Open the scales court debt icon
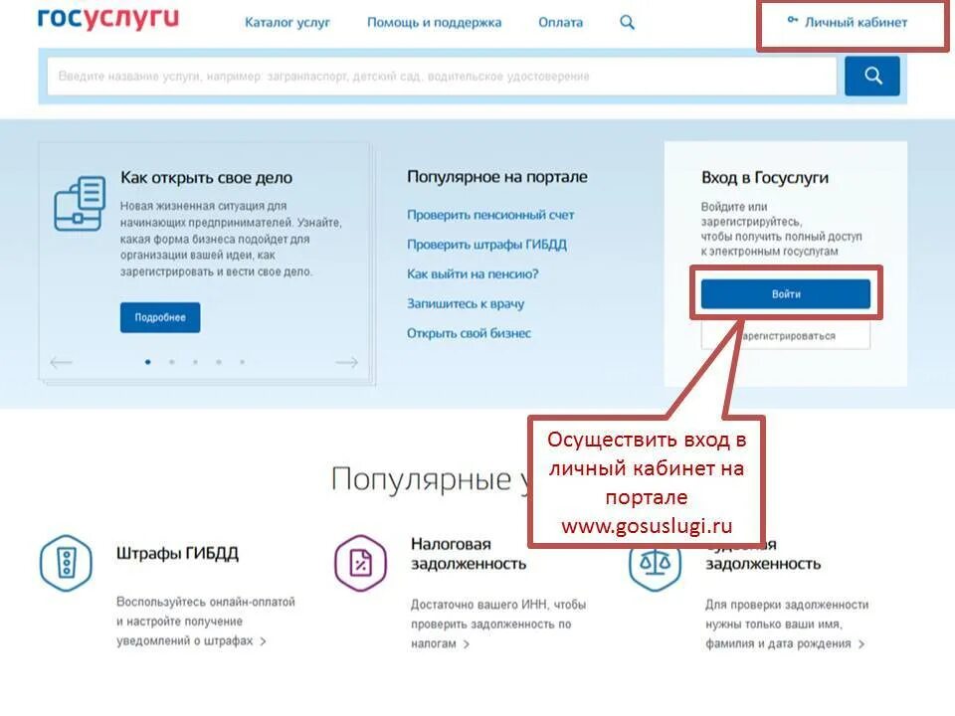955x716 pixels. [655, 566]
